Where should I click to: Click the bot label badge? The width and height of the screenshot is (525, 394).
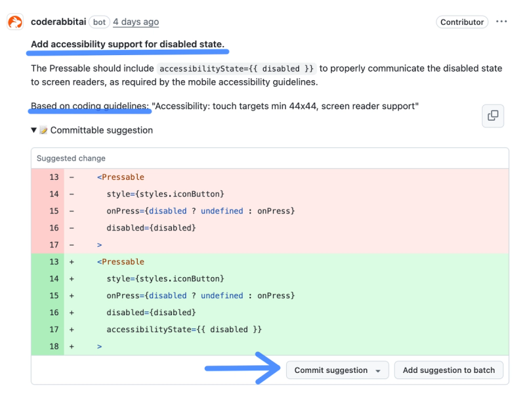pyautogui.click(x=99, y=22)
